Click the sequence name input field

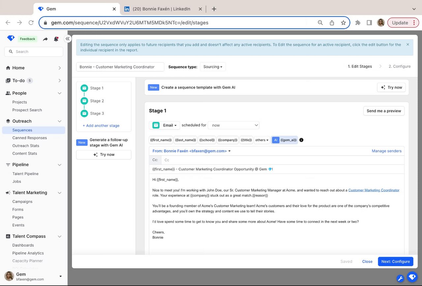point(120,67)
